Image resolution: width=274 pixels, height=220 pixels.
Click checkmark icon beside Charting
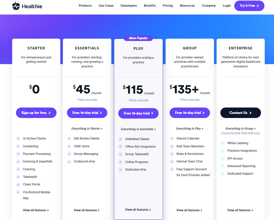(x=18, y=169)
